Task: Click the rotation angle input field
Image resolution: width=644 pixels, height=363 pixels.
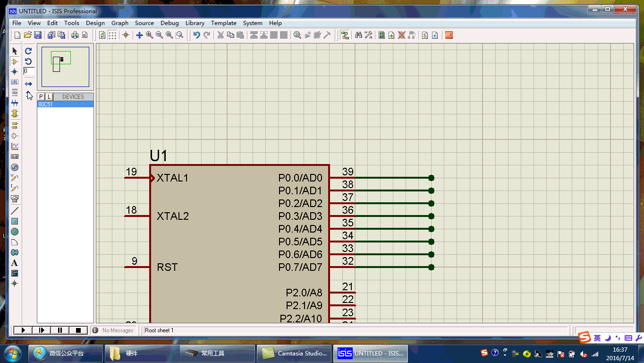Action: tap(29, 71)
